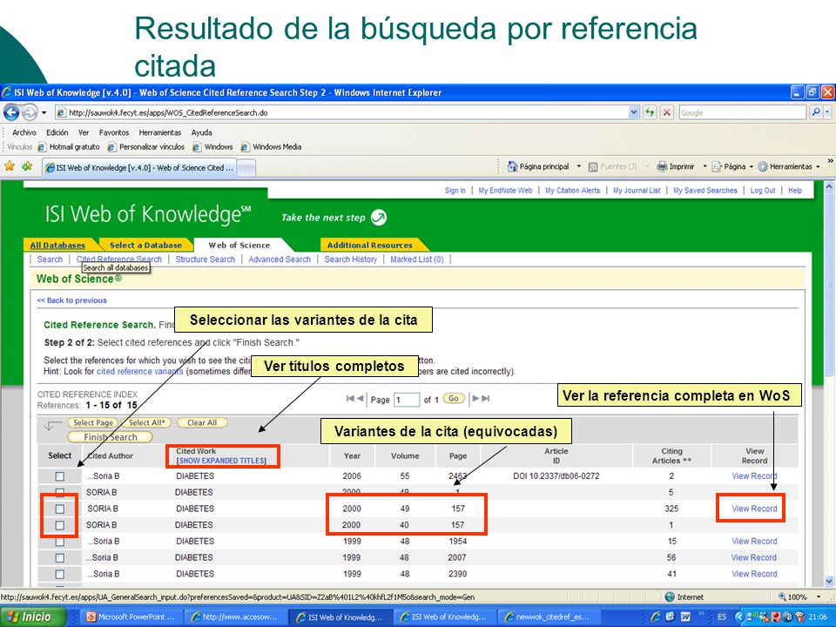Screen dimensions: 836x627
Task: Click the My EndNote Web link
Action: click(505, 191)
